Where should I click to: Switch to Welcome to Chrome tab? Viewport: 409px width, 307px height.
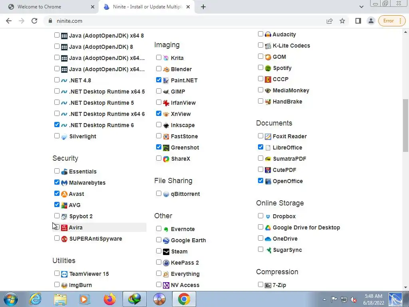point(50,7)
